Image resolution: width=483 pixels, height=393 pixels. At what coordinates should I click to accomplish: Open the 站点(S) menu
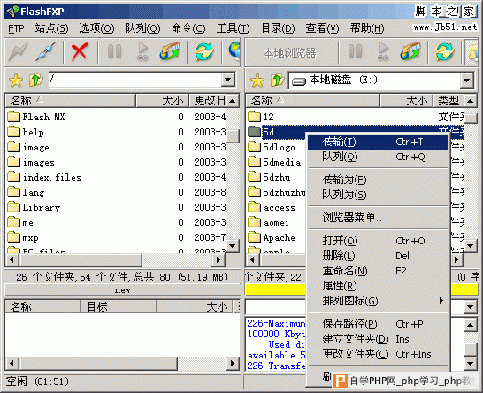[51, 28]
